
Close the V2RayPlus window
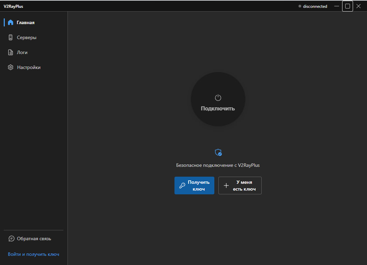click(358, 6)
